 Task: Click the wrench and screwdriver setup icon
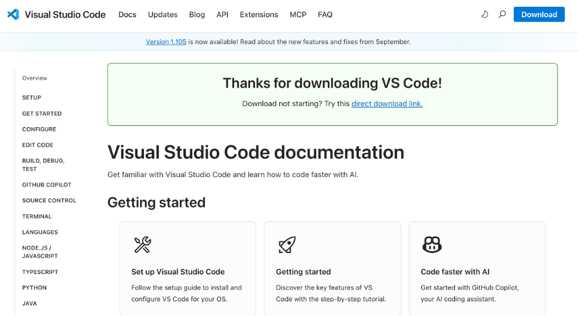coord(142,244)
